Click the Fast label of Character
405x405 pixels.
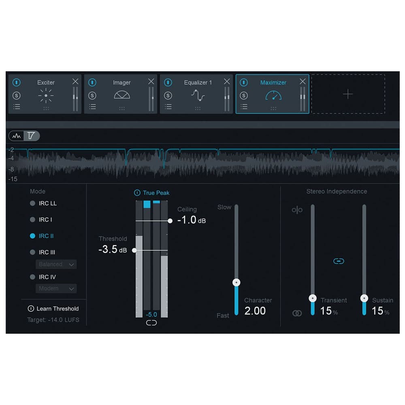(223, 315)
